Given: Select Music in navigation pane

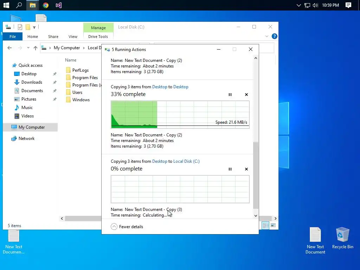Looking at the screenshot, I should [27, 108].
